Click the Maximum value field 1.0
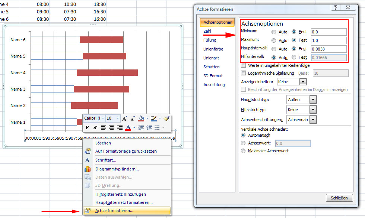 pos(328,40)
